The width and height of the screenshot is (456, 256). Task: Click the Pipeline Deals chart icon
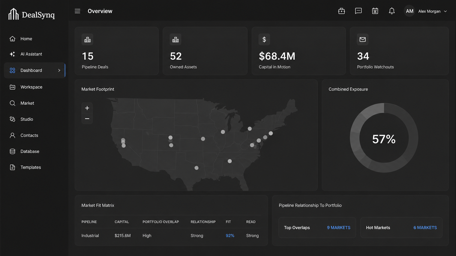pyautogui.click(x=87, y=39)
